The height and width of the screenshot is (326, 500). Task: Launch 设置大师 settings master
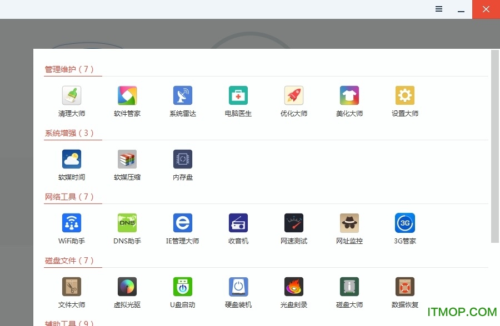click(404, 100)
